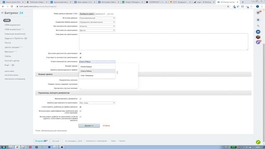Toggle Использовать идентификаторы шаблонов checkbox
The image size is (265, 149).
point(80,111)
